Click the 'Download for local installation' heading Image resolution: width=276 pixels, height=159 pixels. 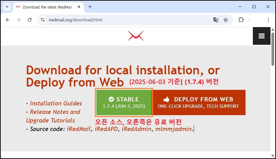(x=123, y=76)
